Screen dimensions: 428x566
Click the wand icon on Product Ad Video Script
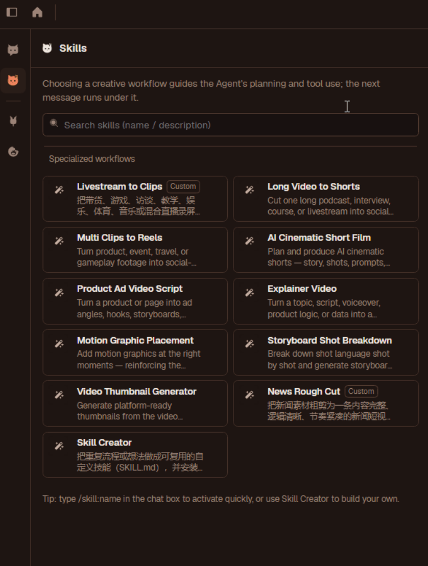[59, 292]
